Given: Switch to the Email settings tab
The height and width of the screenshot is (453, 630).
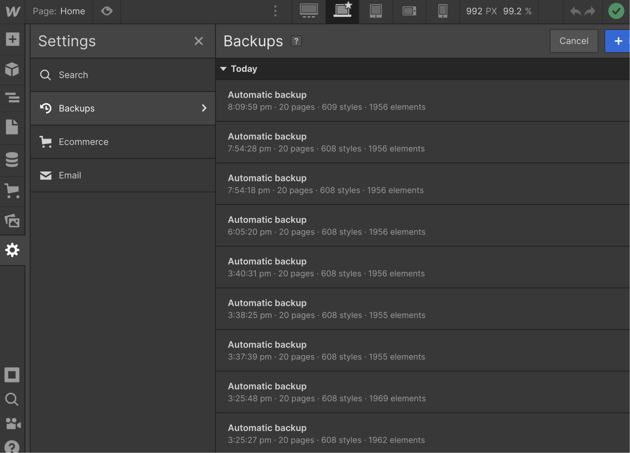Looking at the screenshot, I should pos(70,175).
